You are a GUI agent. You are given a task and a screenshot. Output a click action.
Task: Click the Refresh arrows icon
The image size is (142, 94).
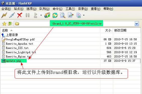click(55, 15)
